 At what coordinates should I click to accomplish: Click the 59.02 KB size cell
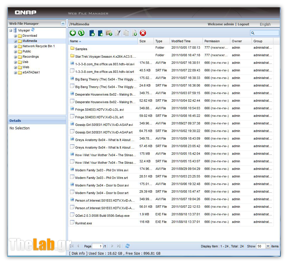tap(146, 116)
